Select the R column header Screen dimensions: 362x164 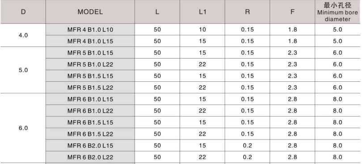pyautogui.click(x=247, y=12)
